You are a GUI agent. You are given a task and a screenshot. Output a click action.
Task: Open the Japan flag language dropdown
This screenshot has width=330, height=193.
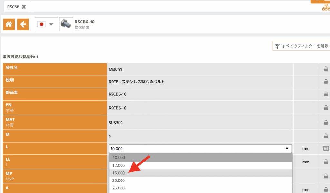click(x=46, y=24)
